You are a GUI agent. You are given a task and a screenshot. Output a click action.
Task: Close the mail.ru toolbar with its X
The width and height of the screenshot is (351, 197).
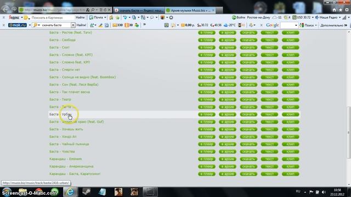pyautogui.click(x=4, y=25)
